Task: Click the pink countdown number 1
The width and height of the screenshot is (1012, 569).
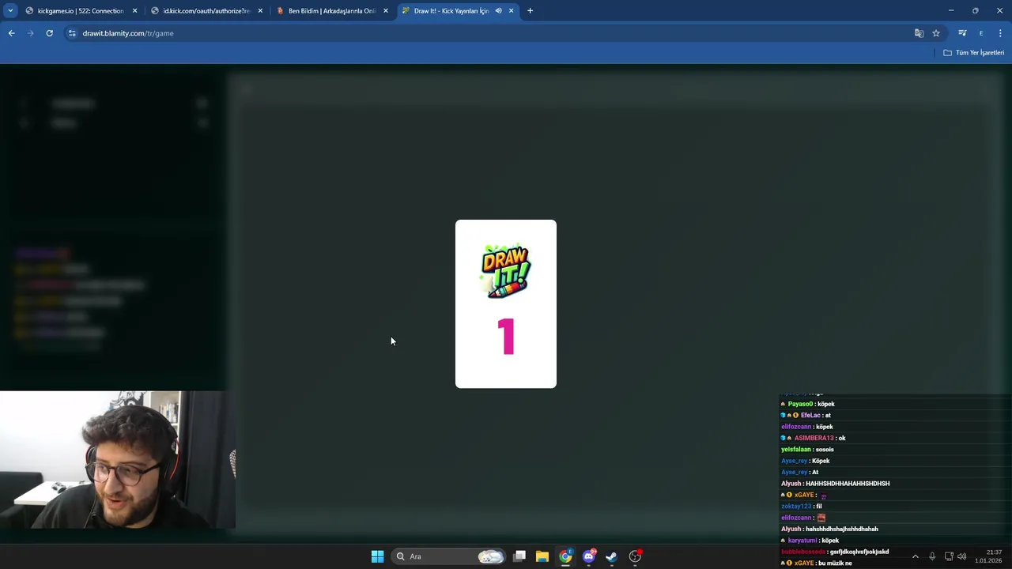Action: pos(506,337)
